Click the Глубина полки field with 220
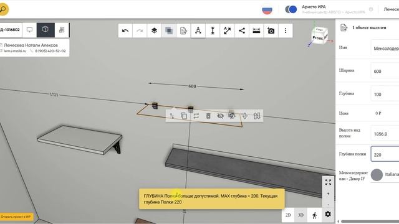 click(385, 154)
